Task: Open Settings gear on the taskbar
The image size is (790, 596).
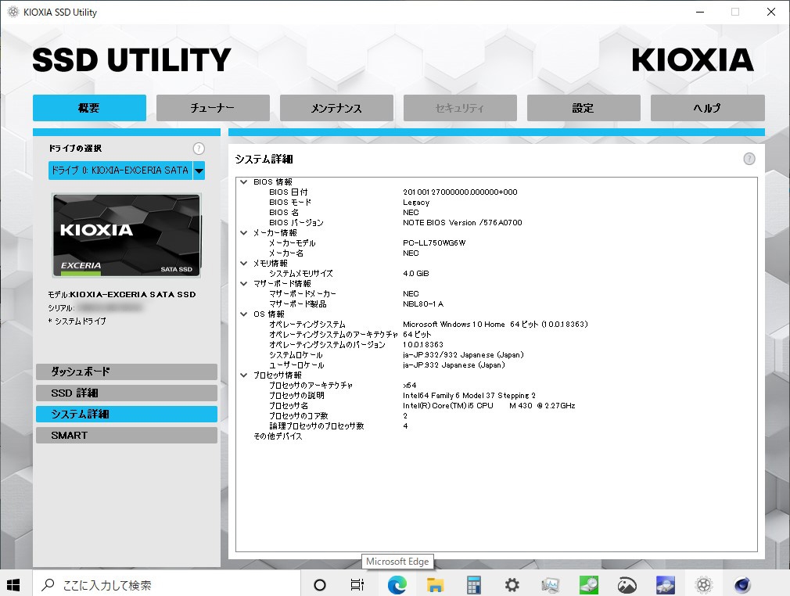Action: tap(512, 585)
